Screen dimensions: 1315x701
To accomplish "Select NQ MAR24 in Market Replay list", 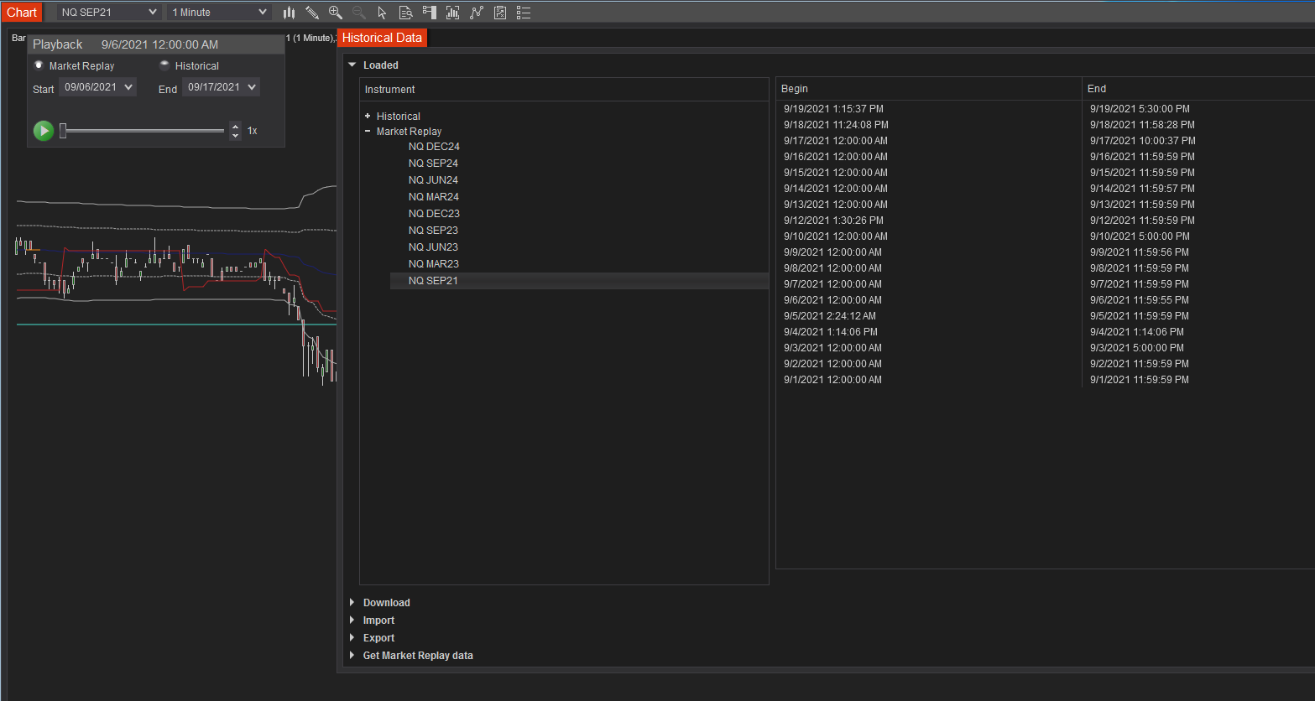I will [434, 197].
